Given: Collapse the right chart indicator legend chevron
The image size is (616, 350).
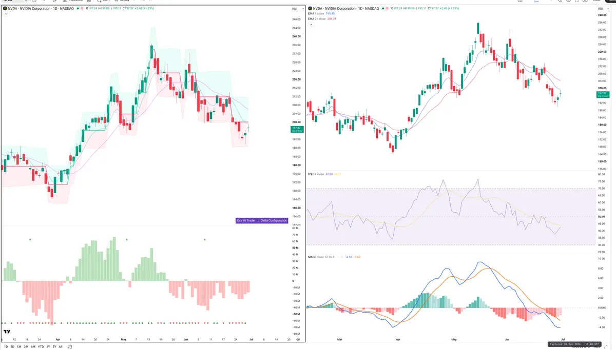Looking at the screenshot, I should 311,25.
